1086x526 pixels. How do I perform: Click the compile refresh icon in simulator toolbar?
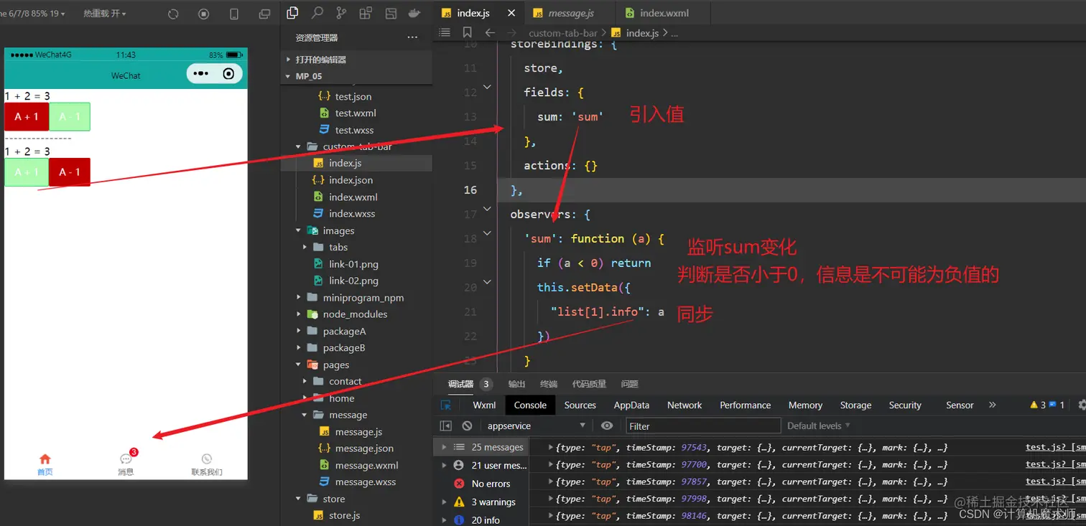[x=173, y=14]
